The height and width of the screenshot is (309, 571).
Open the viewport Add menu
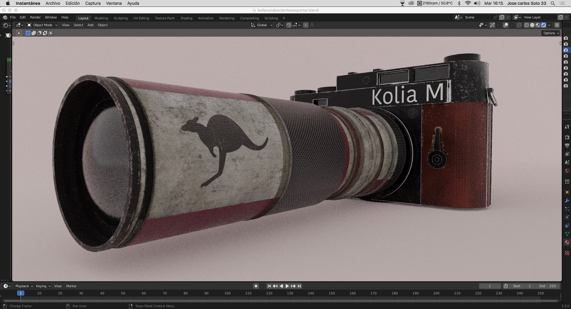[x=90, y=25]
